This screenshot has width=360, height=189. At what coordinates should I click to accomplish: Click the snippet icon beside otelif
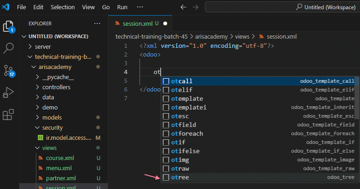click(166, 90)
